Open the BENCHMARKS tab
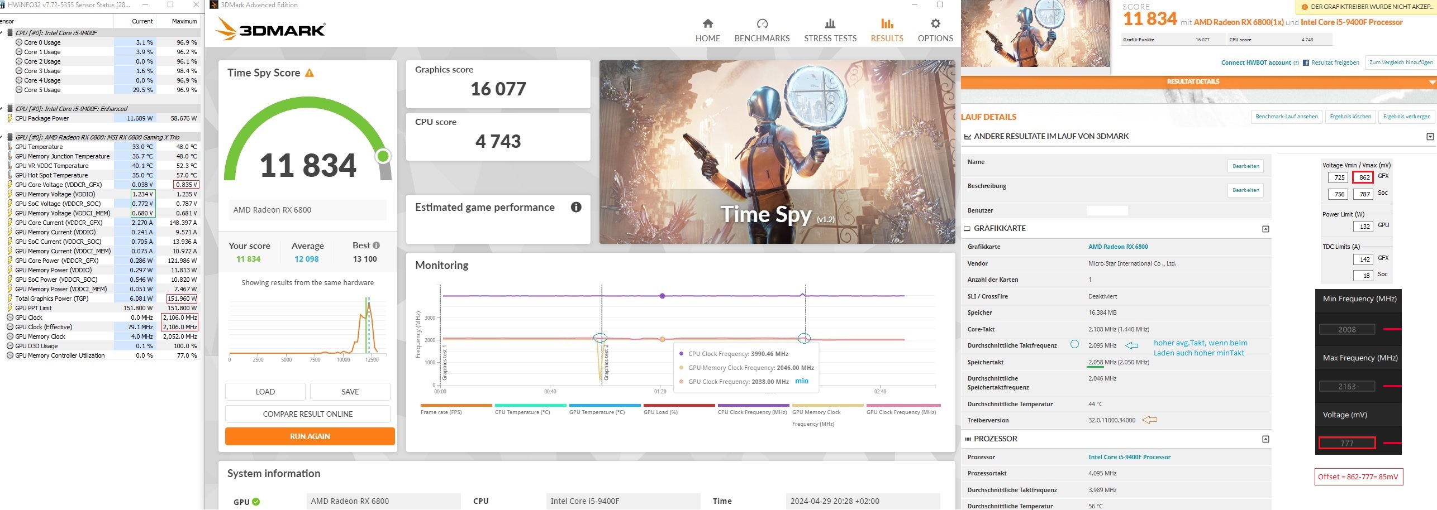This screenshot has height=510, width=1437. point(762,31)
